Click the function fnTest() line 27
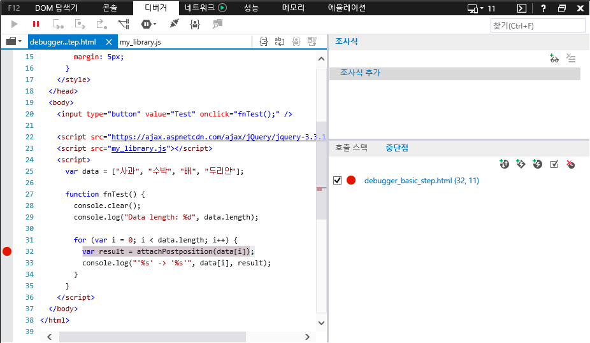Image resolution: width=590 pixels, height=343 pixels. coord(105,194)
